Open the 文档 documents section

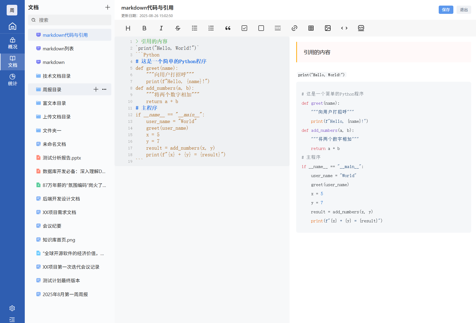pos(12,62)
